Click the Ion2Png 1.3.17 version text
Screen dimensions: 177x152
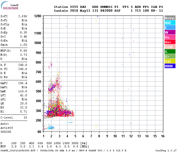166,150
